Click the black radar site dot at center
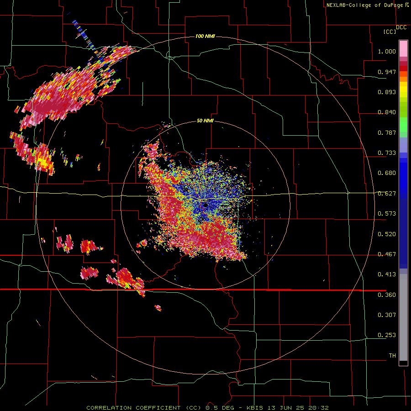The image size is (411, 411). click(x=206, y=205)
